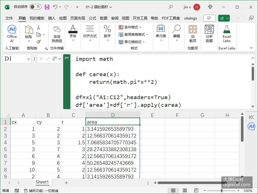Click the horizontal scrollbar
This screenshot has width=258, height=194.
(x=192, y=183)
